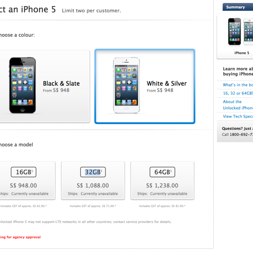253x253 pixels.
Task: Choose the 32GB model box
Action: click(93, 180)
